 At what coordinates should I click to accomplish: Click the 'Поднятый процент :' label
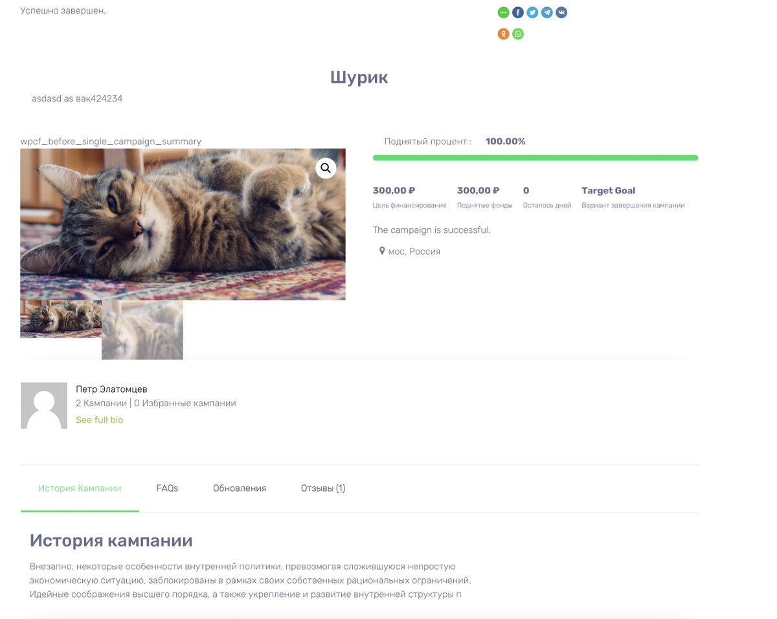click(428, 141)
